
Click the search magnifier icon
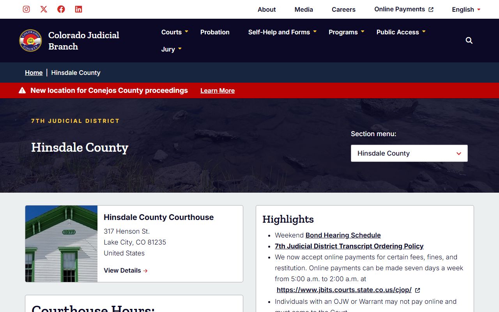(469, 41)
